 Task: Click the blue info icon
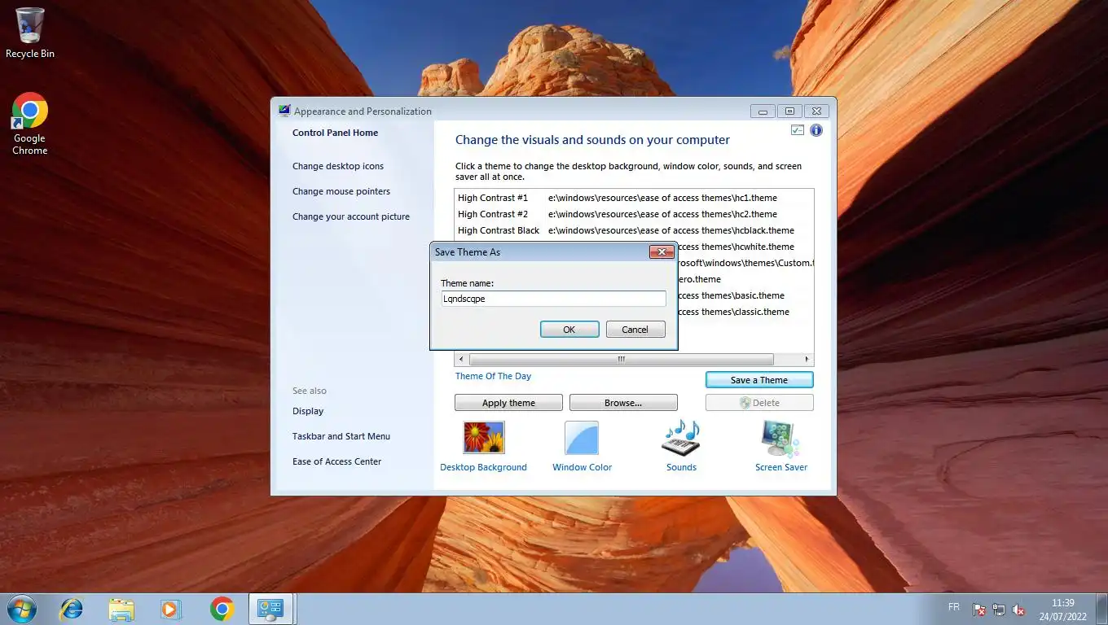[x=816, y=130]
